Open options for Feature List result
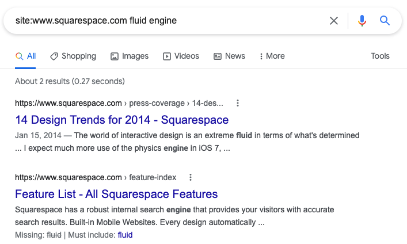407x244 pixels. pyautogui.click(x=191, y=177)
